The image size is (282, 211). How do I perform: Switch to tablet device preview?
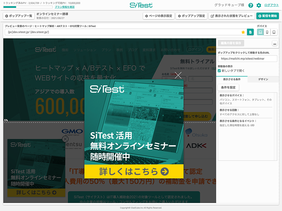coord(274,32)
